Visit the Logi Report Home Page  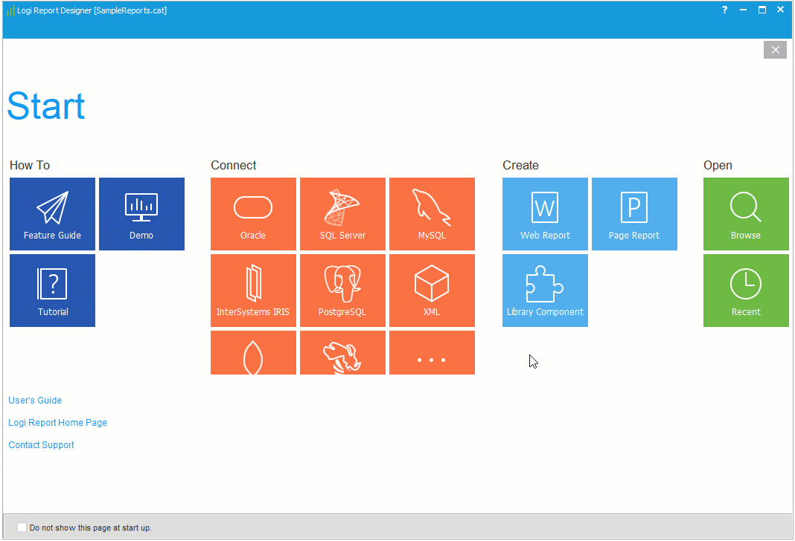click(57, 422)
